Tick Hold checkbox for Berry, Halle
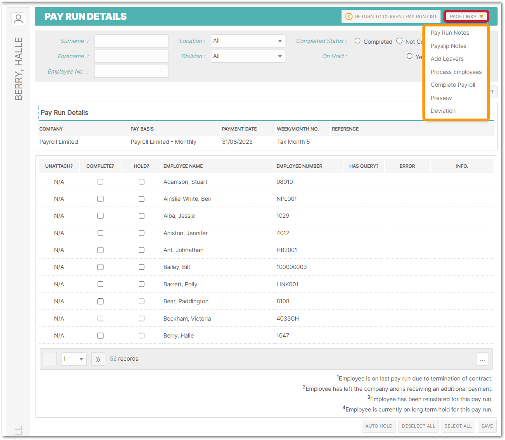The image size is (505, 440). pyautogui.click(x=141, y=335)
